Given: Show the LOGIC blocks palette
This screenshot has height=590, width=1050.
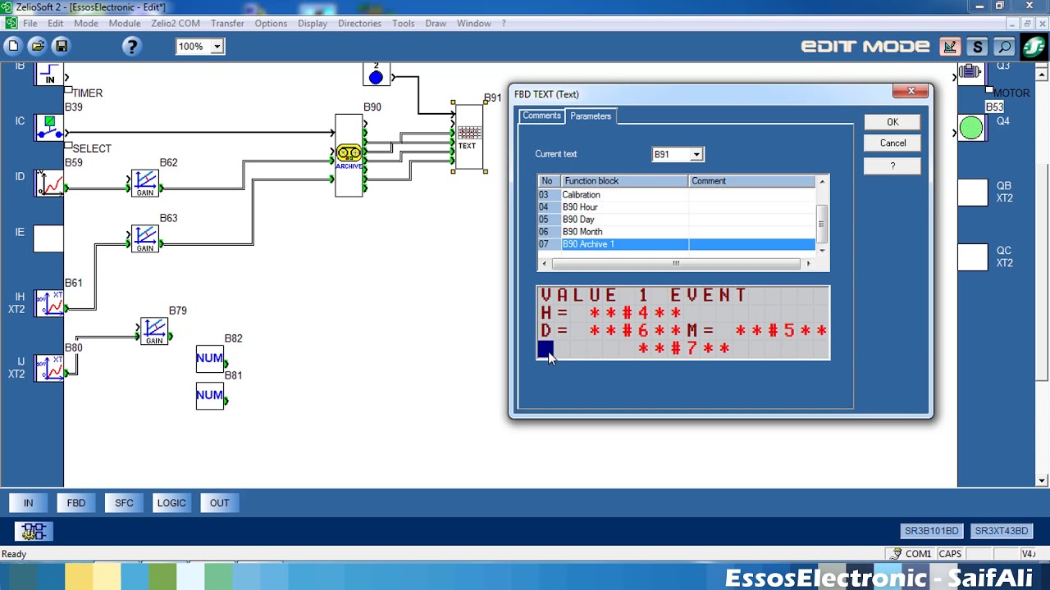Looking at the screenshot, I should pos(171,503).
